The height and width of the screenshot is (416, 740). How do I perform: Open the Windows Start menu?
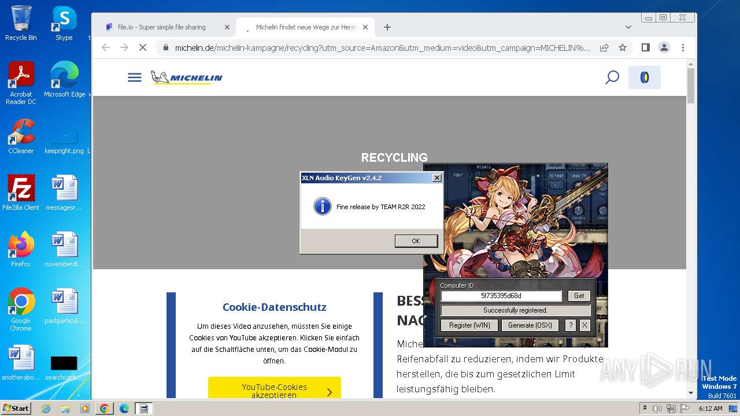16,408
